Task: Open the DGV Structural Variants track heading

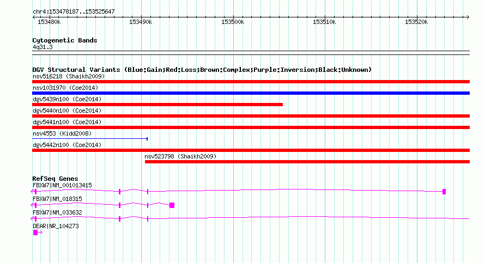Action: coord(202,70)
